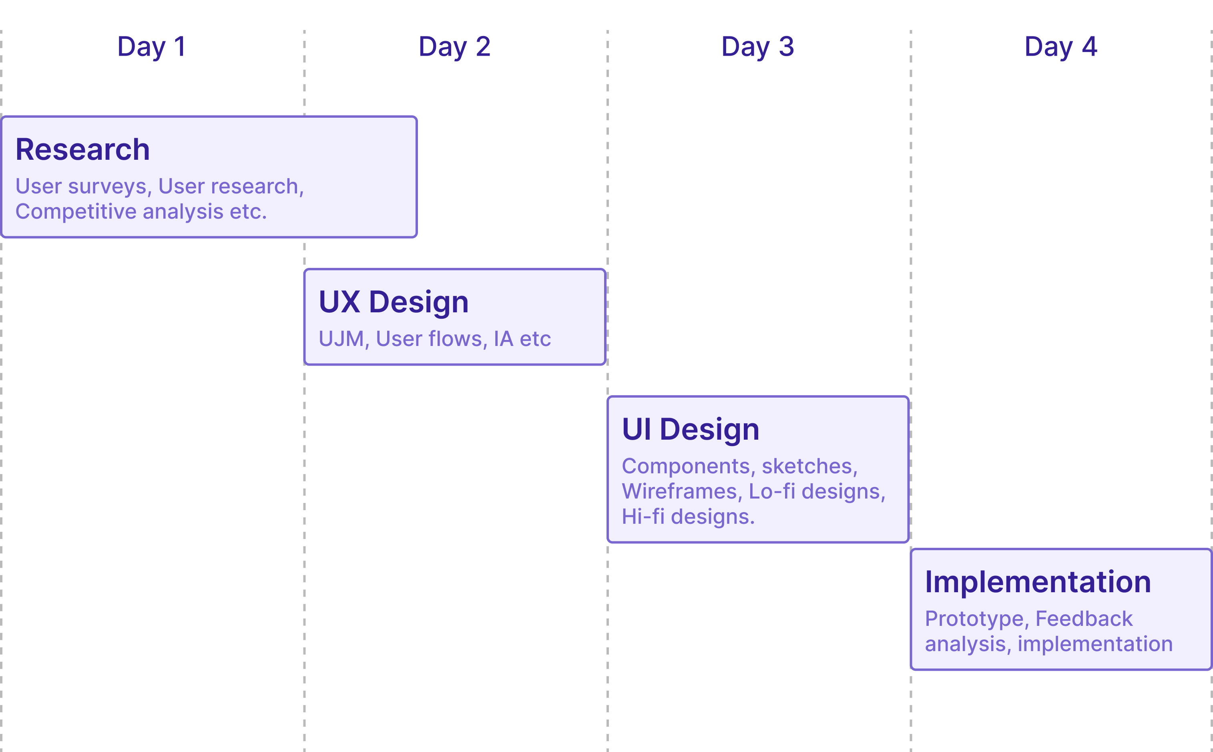1213x752 pixels.
Task: Select the UX Design card title
Action: (x=393, y=302)
